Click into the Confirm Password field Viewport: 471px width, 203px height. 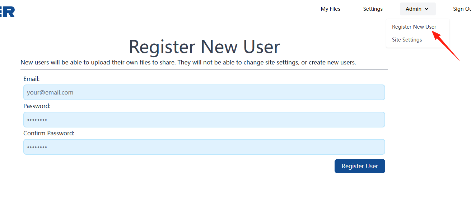[x=204, y=147]
